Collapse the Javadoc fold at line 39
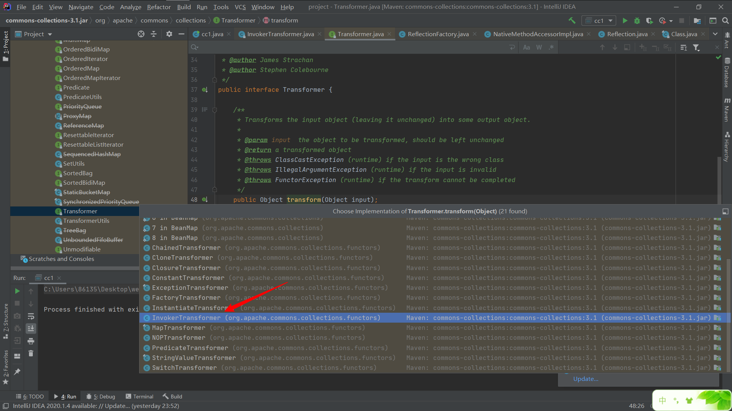The height and width of the screenshot is (411, 732). (215, 110)
